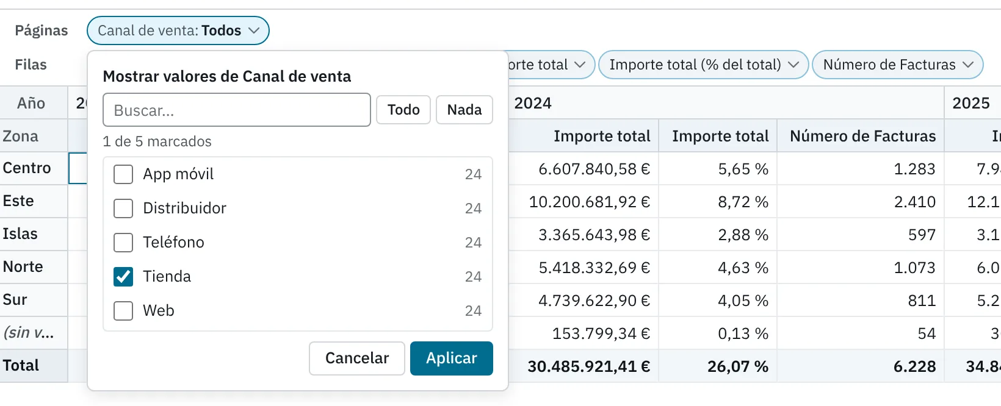Image resolution: width=1001 pixels, height=406 pixels.
Task: Uncheck the Tienda checkbox
Action: point(123,277)
